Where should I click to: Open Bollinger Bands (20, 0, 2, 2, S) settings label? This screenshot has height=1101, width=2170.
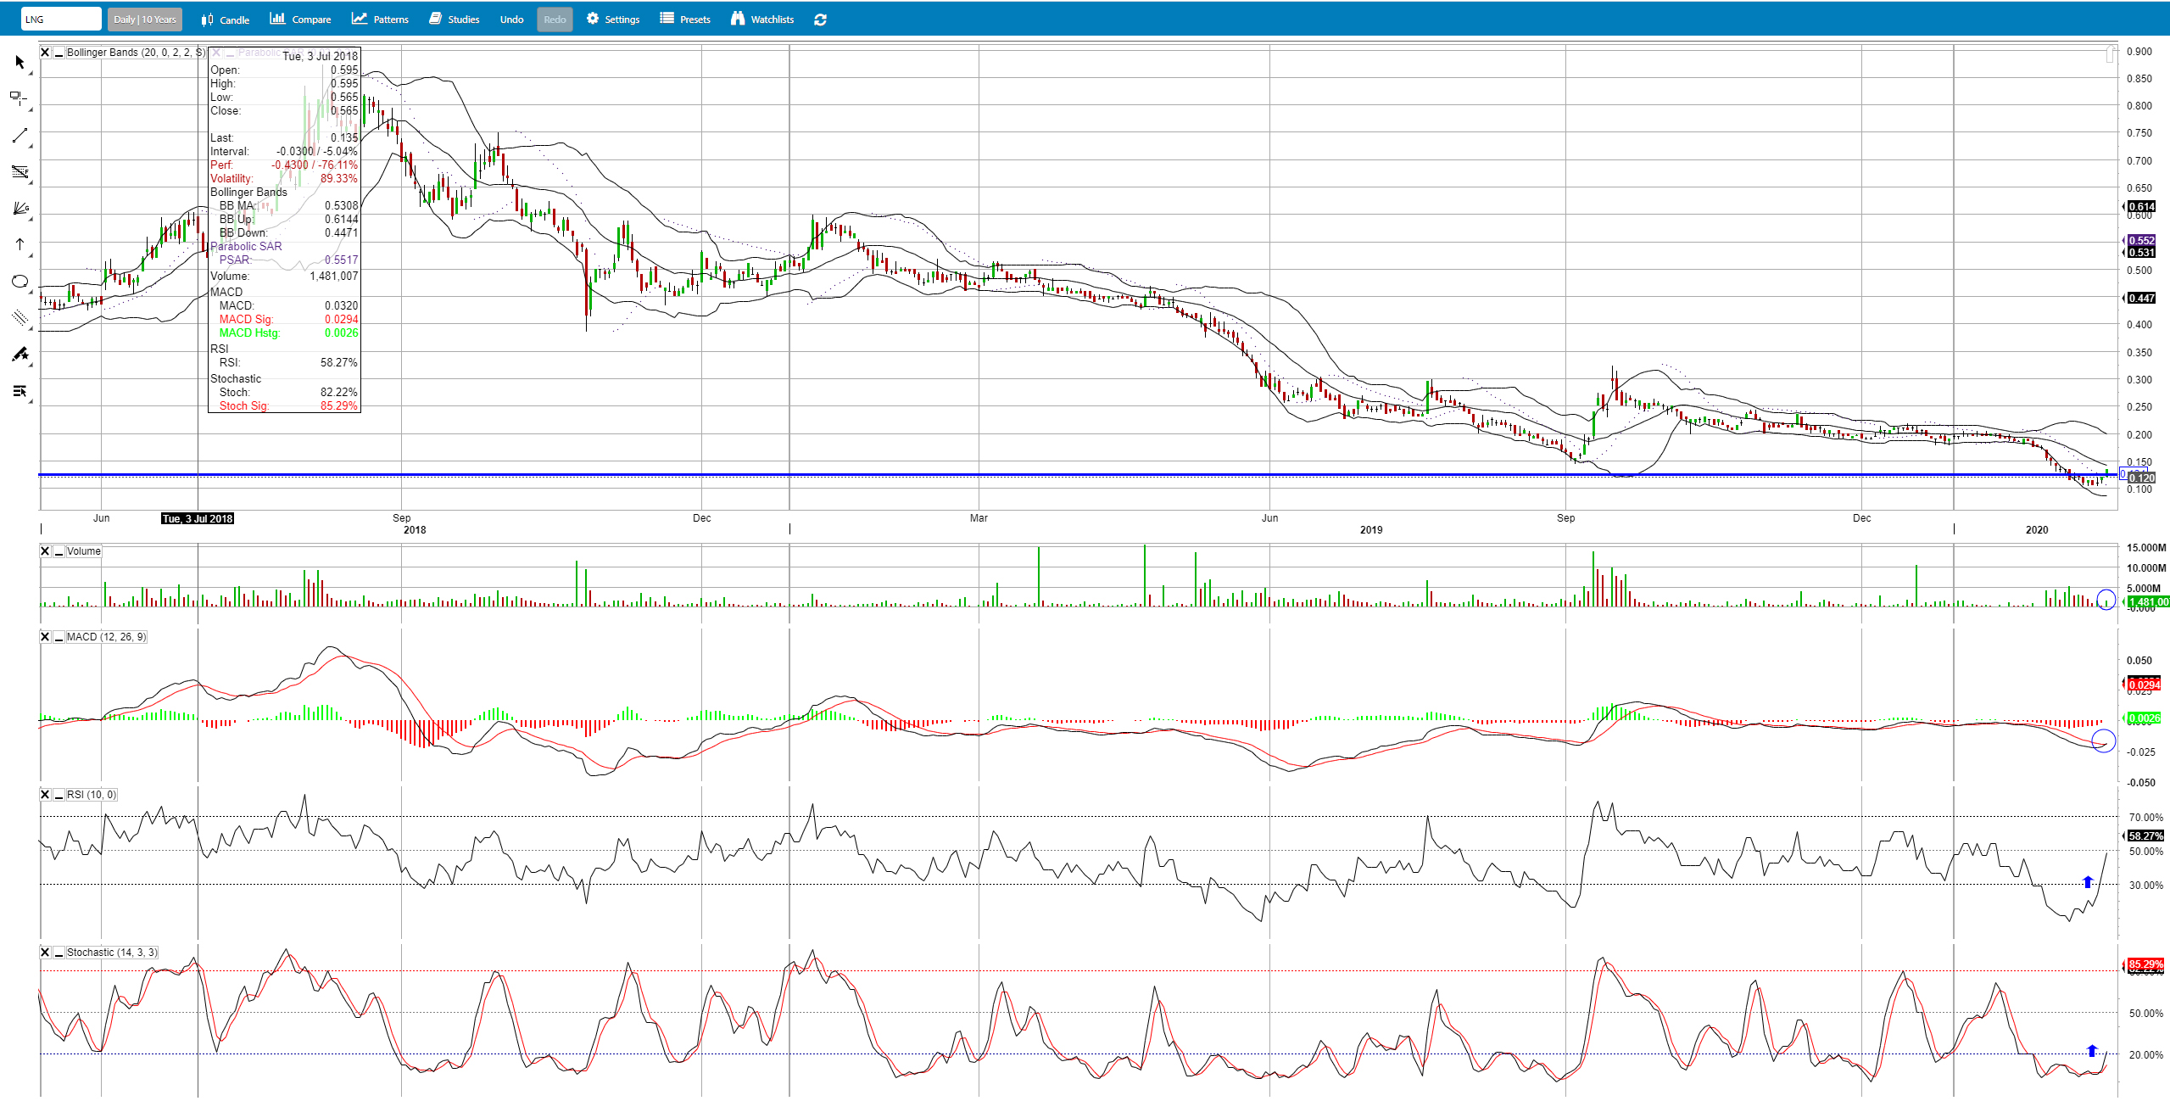pos(136,53)
